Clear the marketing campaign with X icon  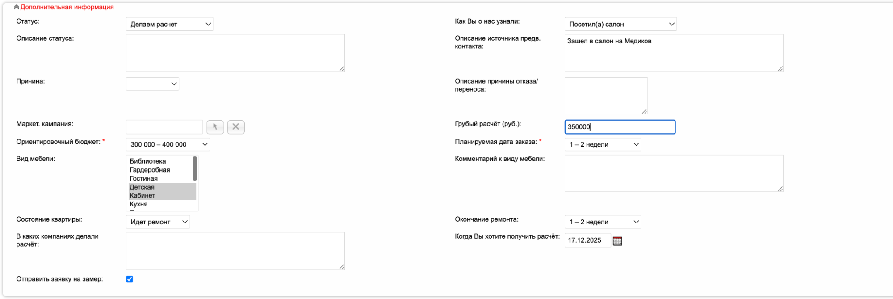(x=235, y=127)
